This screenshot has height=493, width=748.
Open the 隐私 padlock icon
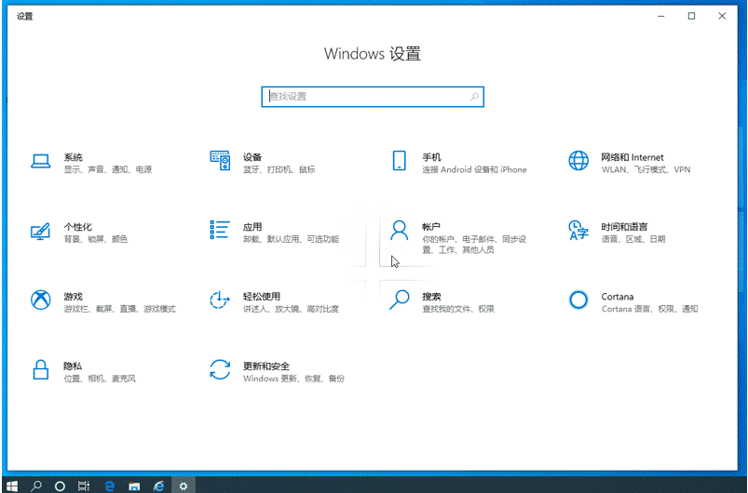tap(41, 369)
